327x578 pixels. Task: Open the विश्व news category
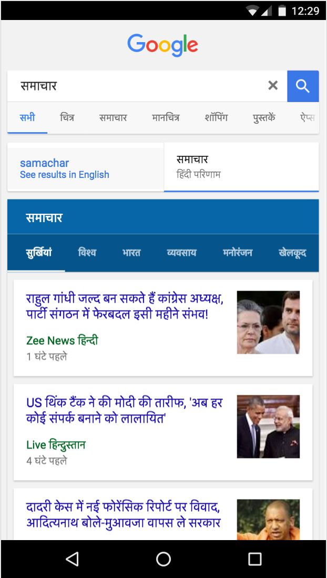coord(87,253)
